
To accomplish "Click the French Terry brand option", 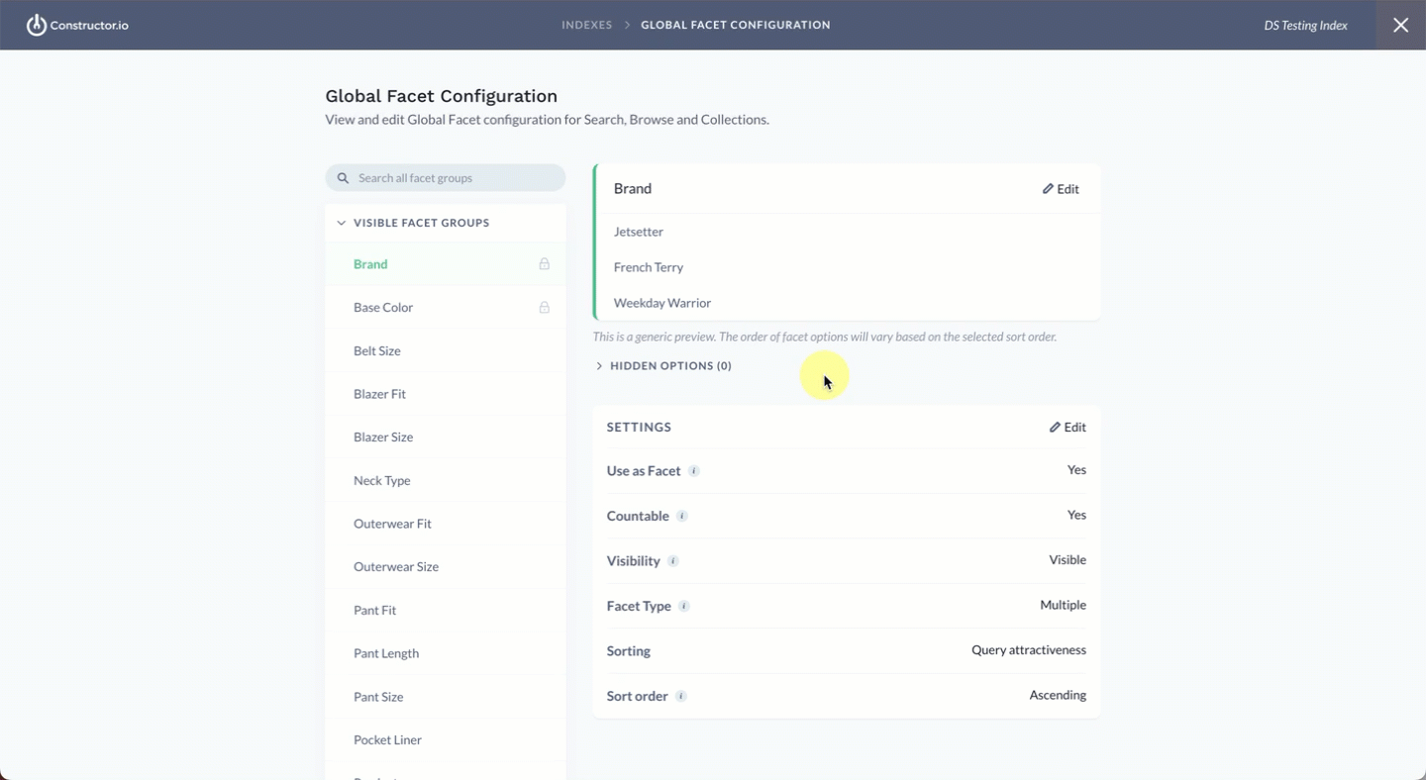I will (649, 267).
